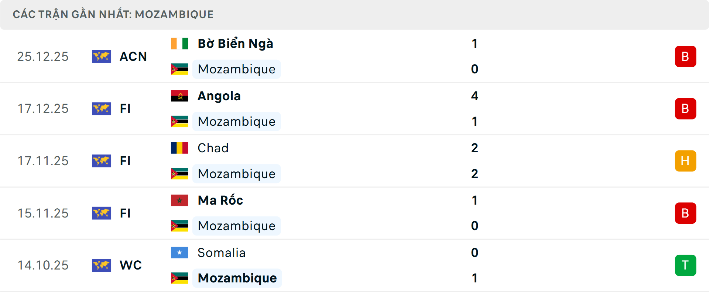Screen dimensions: 709x292
Task: Click the Ma Rốc flag icon
Action: (x=179, y=200)
